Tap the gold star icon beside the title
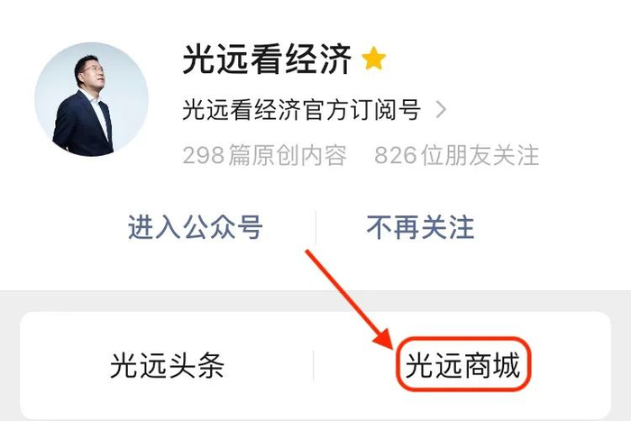Viewport: 631px width, 421px height. [374, 59]
